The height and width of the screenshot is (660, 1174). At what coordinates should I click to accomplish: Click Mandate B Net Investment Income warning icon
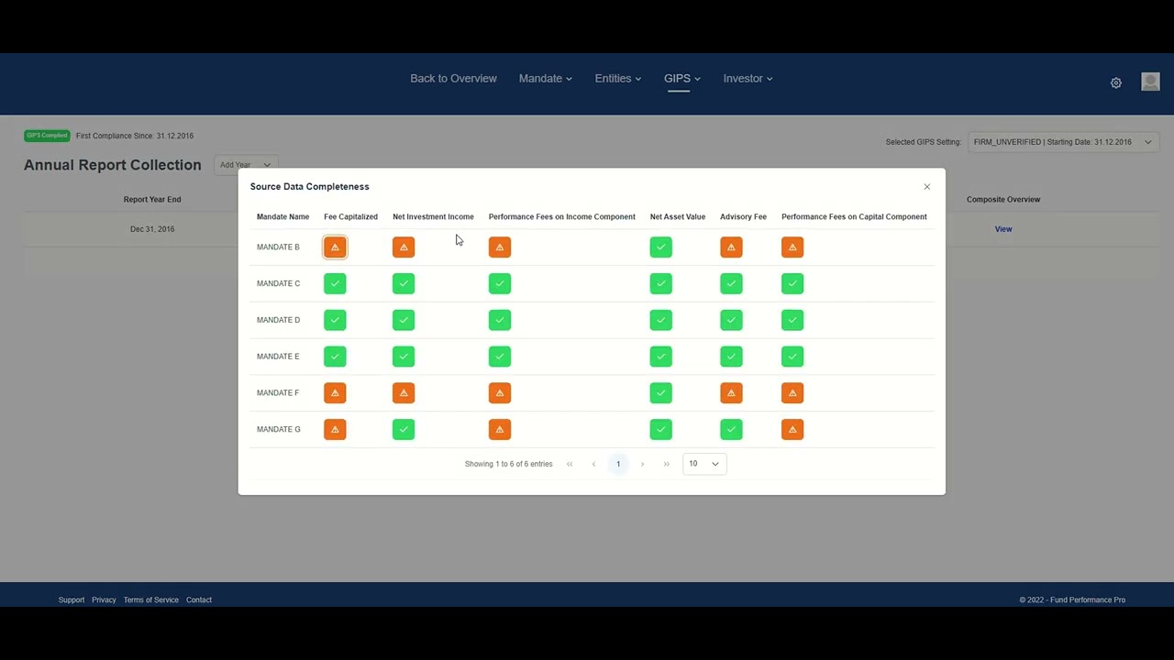pyautogui.click(x=404, y=247)
